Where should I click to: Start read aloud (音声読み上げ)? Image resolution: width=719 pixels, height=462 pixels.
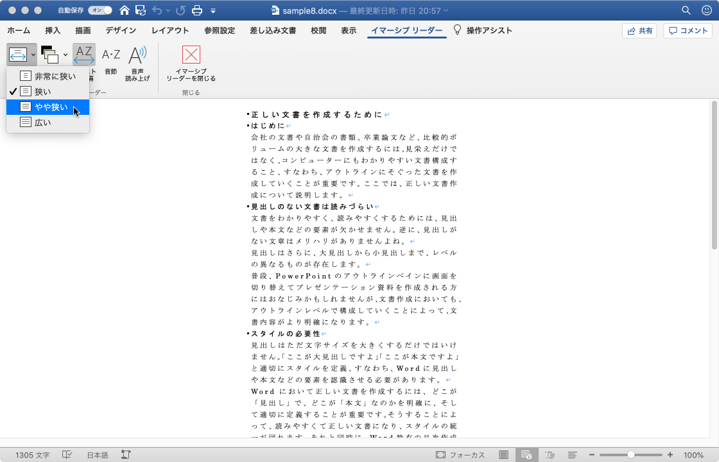(x=137, y=64)
